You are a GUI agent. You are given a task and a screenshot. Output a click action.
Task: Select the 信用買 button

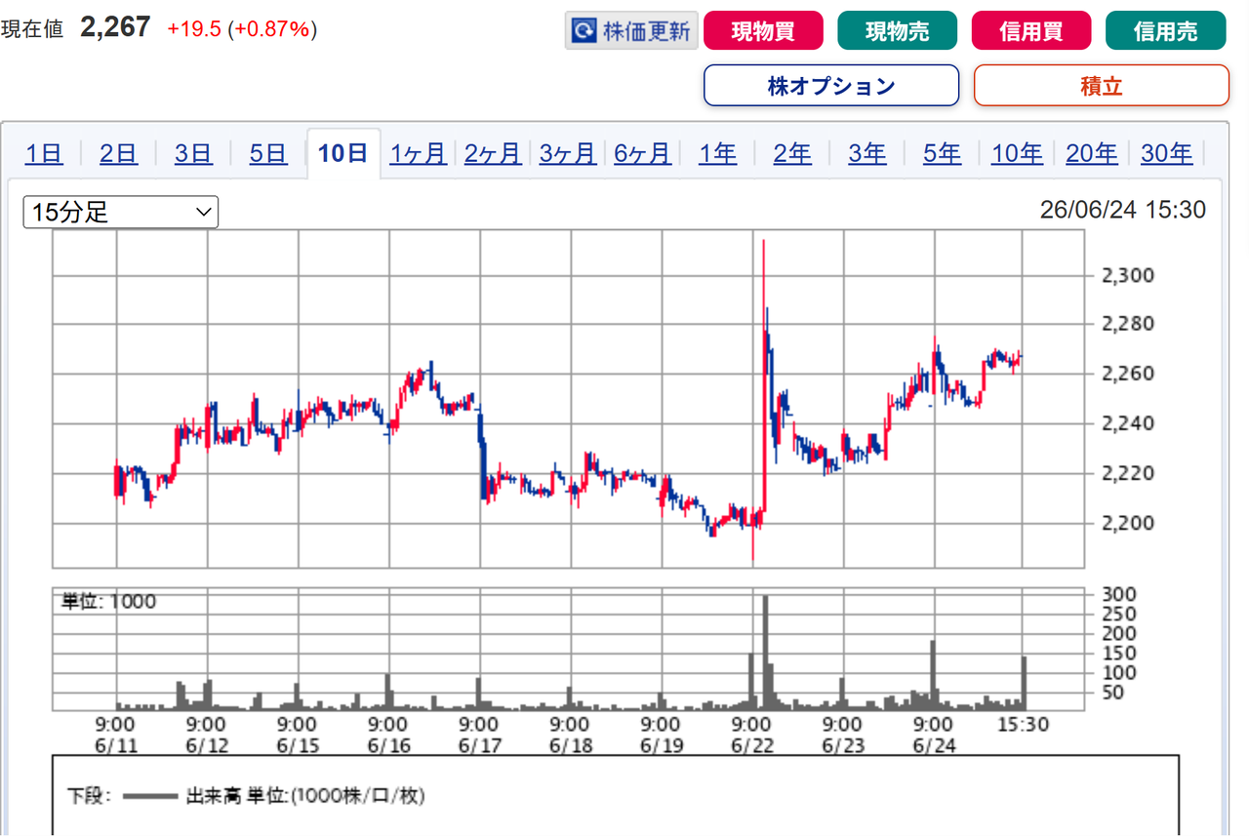(1031, 31)
